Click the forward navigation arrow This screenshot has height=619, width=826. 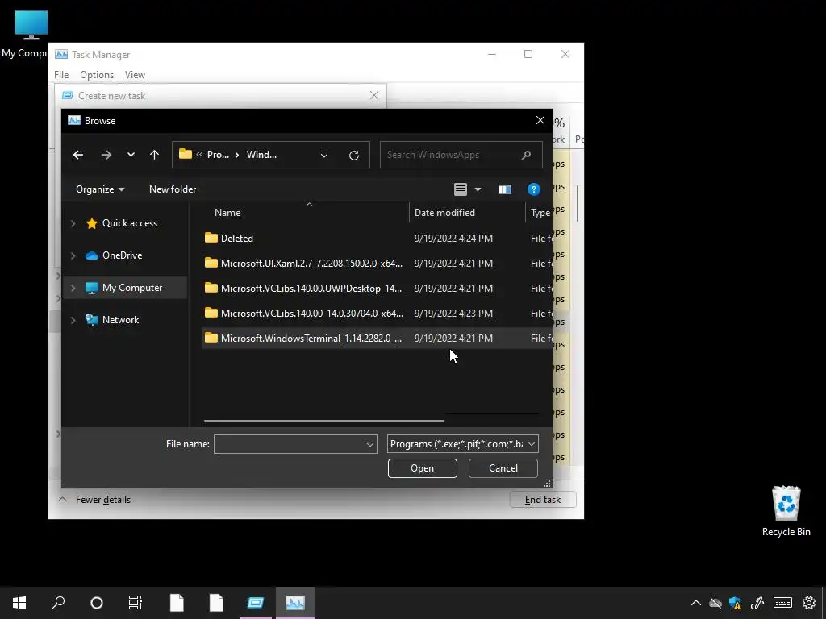click(106, 155)
